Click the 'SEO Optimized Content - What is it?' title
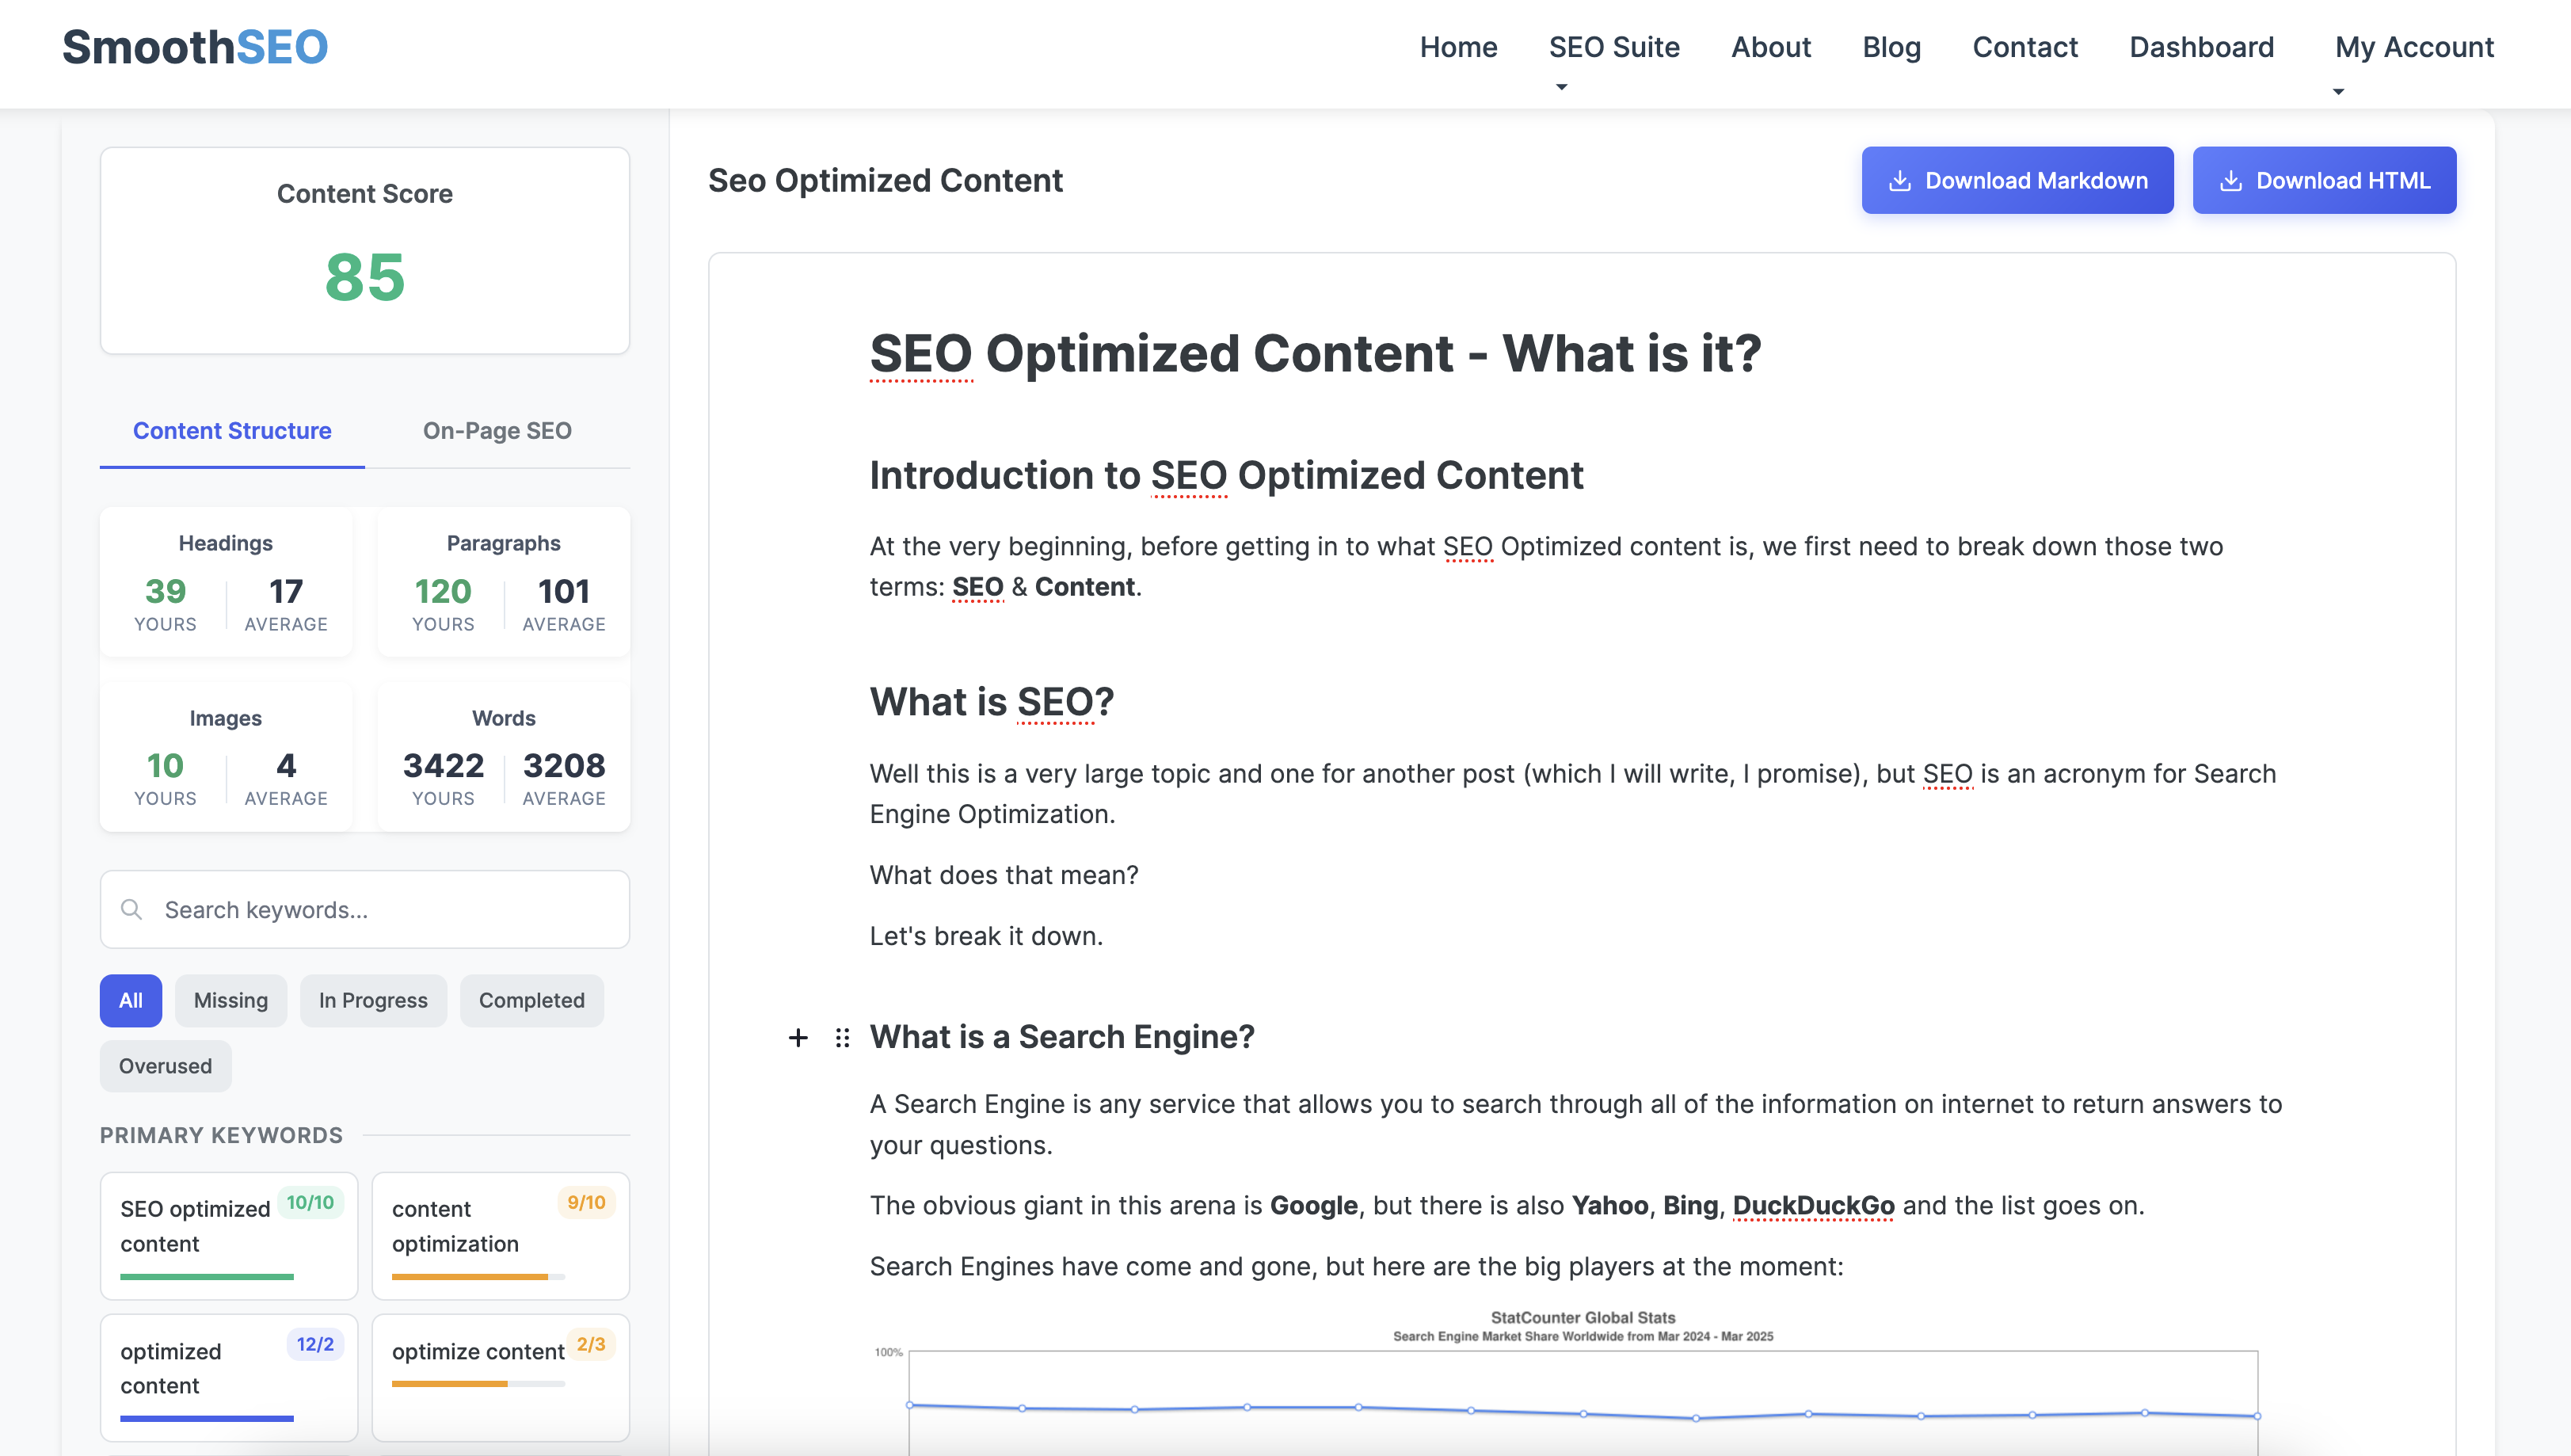 click(x=1316, y=353)
